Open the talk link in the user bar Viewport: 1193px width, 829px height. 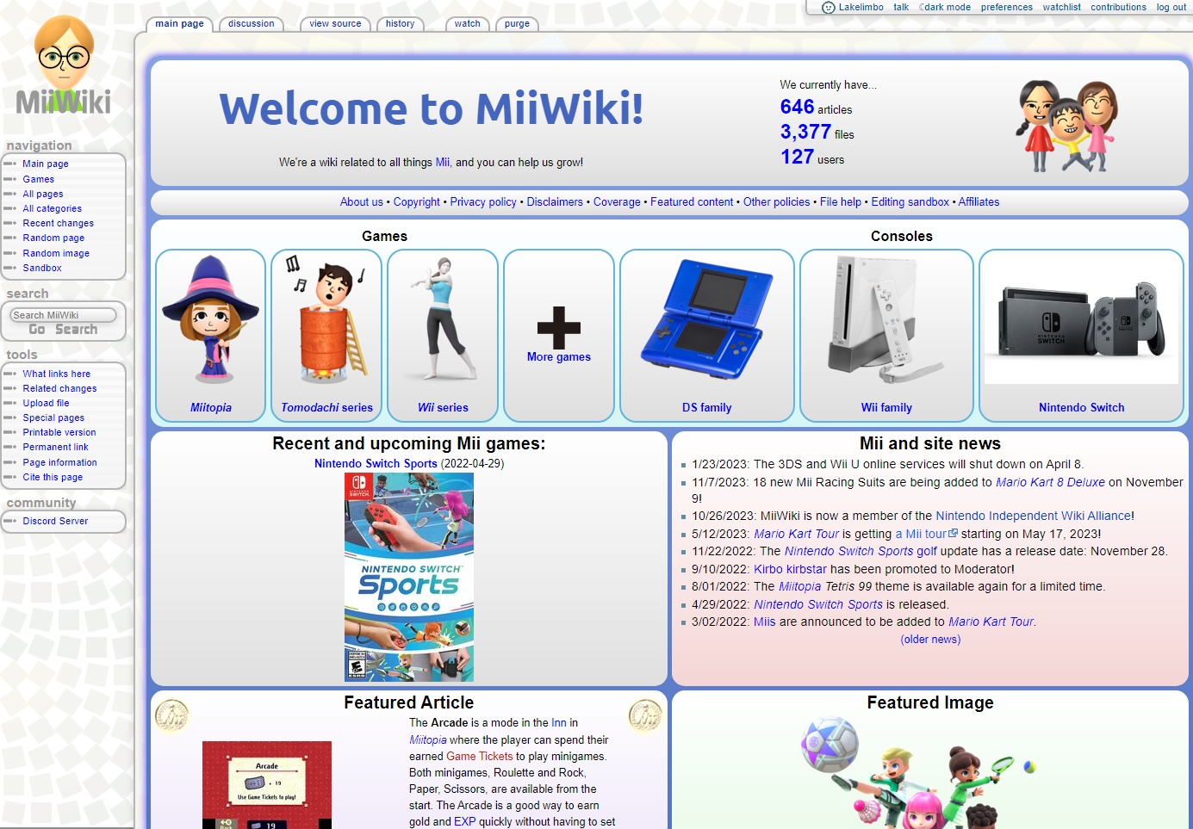901,7
